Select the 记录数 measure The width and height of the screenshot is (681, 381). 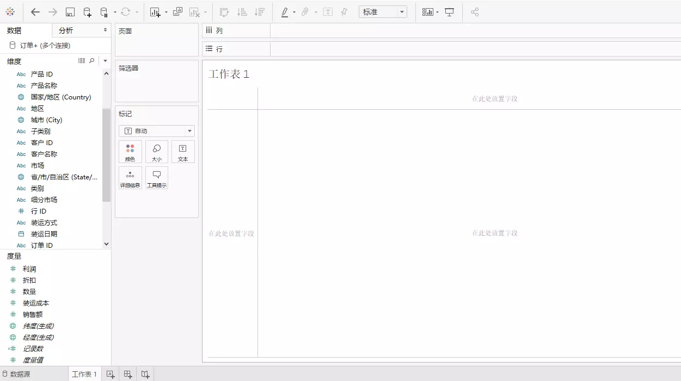pyautogui.click(x=33, y=349)
